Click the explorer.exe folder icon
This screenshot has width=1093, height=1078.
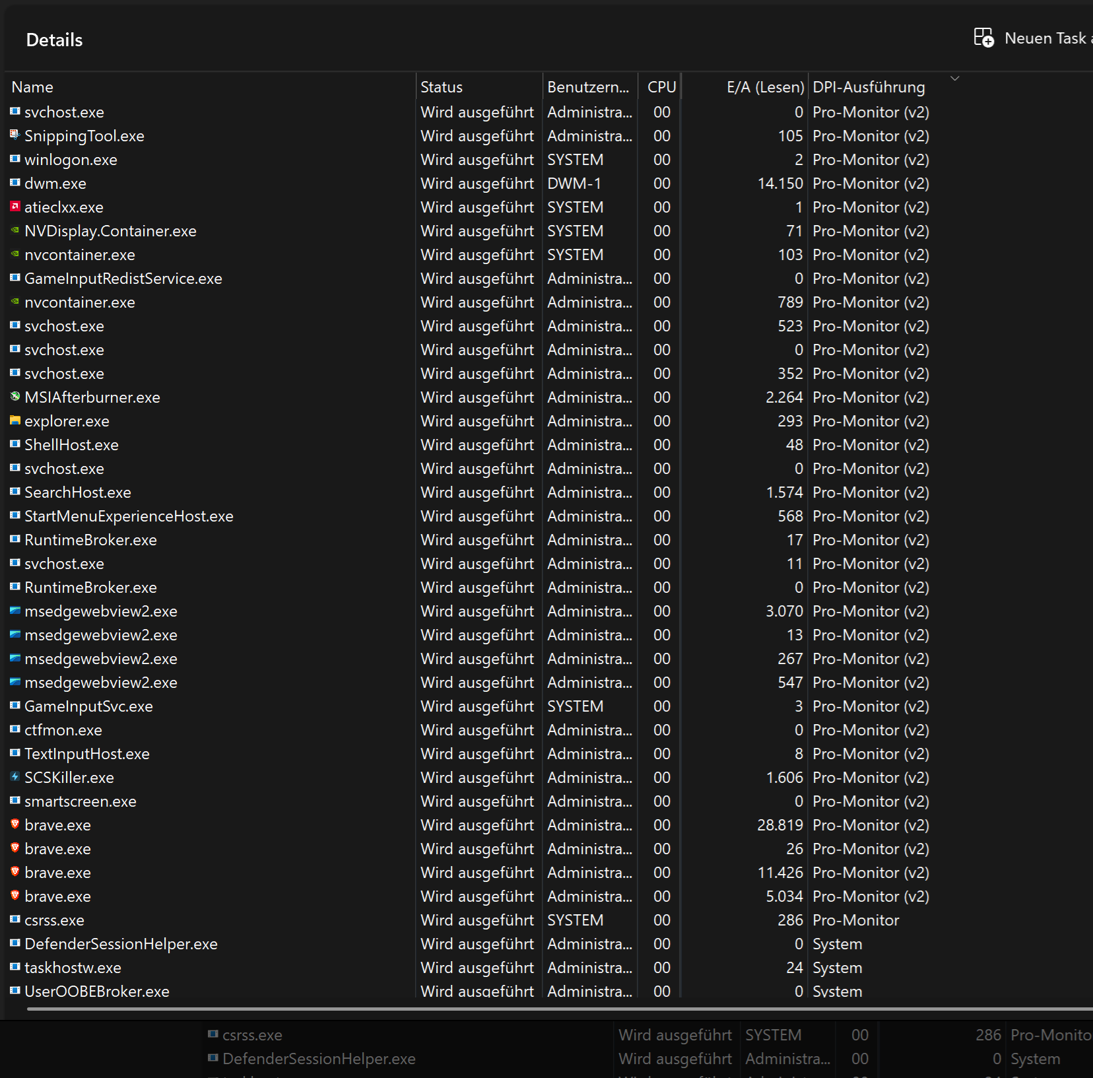(15, 421)
